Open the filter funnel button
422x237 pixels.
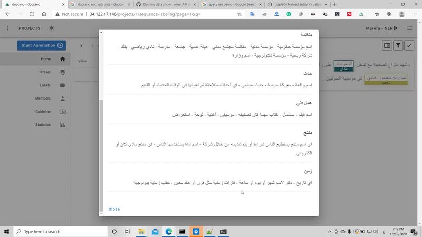click(x=399, y=46)
